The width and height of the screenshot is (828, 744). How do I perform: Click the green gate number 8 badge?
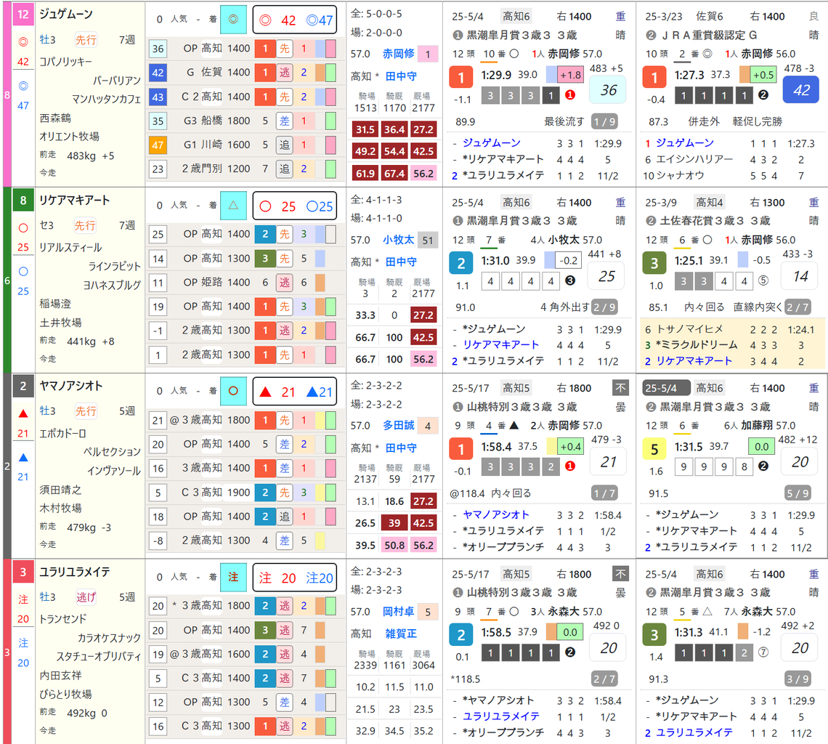23,200
